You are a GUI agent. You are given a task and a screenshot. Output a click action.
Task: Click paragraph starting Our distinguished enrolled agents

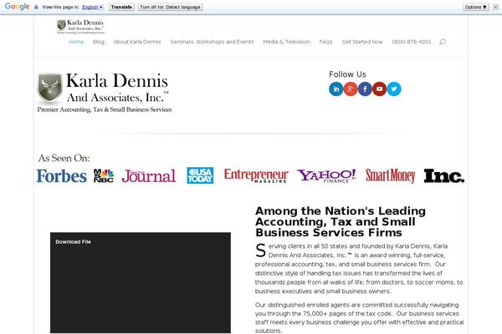pos(359,318)
